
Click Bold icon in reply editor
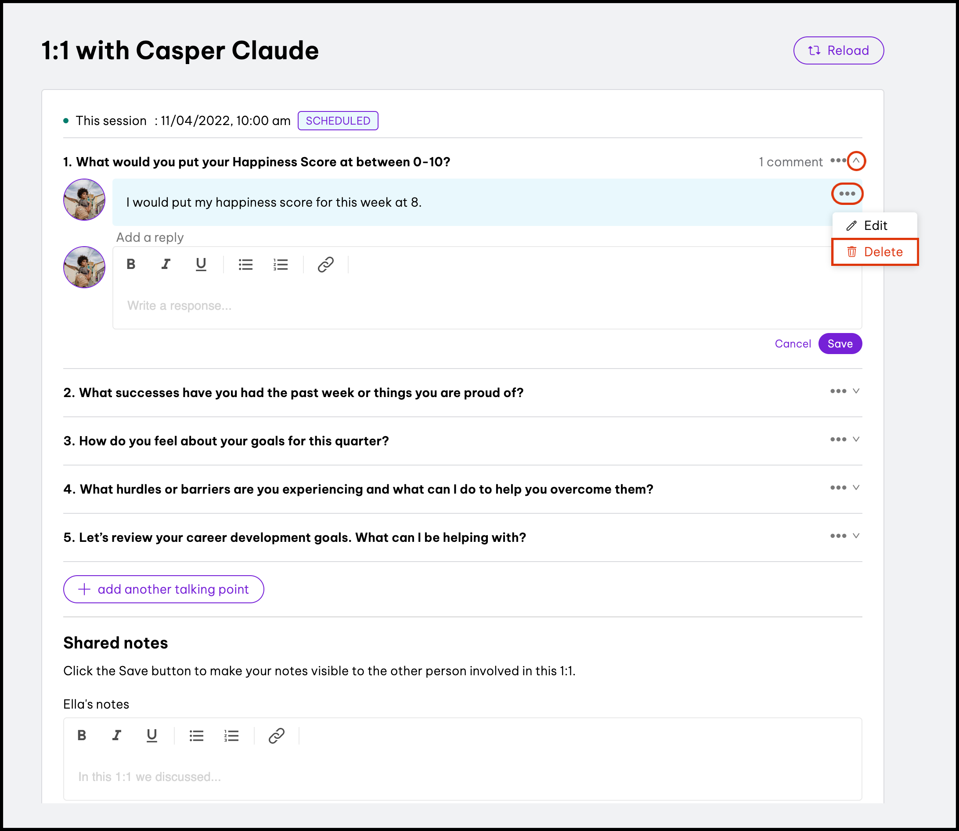(x=131, y=264)
